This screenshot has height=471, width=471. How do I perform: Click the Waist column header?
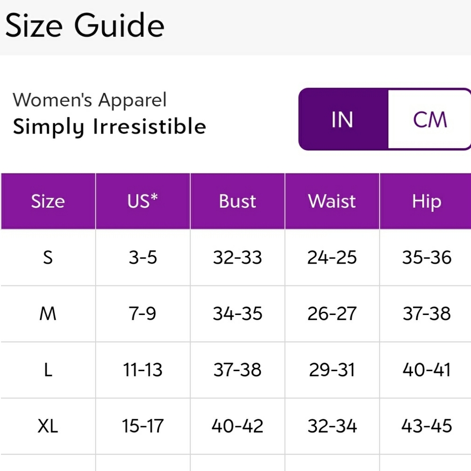[332, 201]
